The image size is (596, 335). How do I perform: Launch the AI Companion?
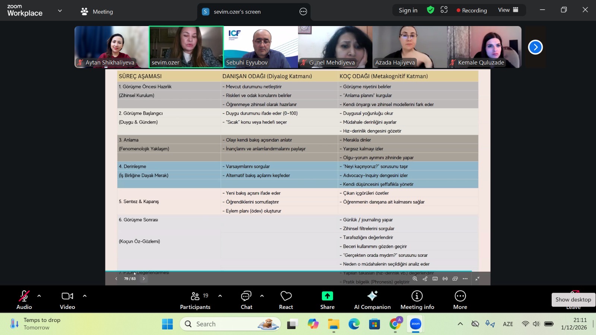coord(372,300)
